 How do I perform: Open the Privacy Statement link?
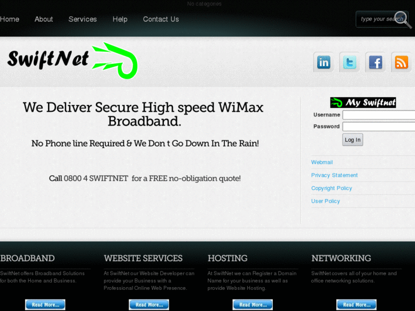point(335,175)
